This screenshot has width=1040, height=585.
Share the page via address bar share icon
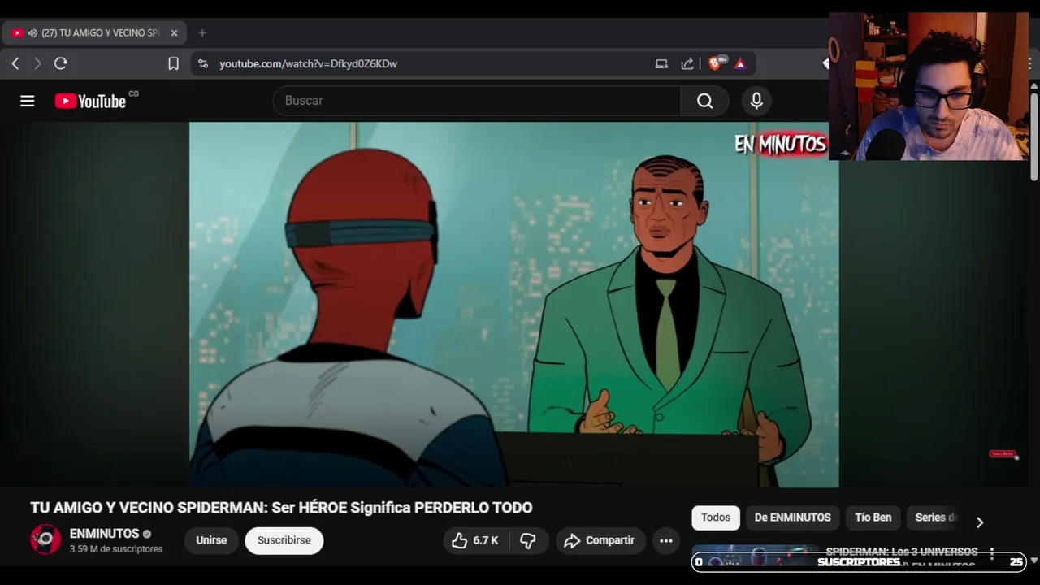687,63
